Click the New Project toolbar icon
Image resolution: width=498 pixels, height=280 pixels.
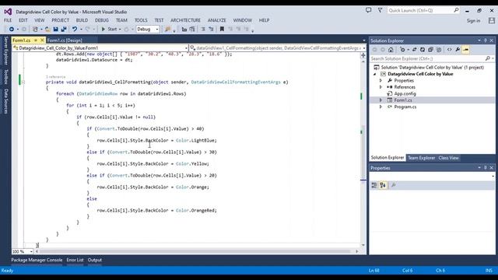(35, 30)
